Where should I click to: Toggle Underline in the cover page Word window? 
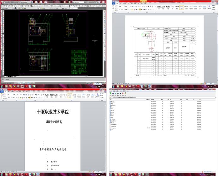[11, 98]
